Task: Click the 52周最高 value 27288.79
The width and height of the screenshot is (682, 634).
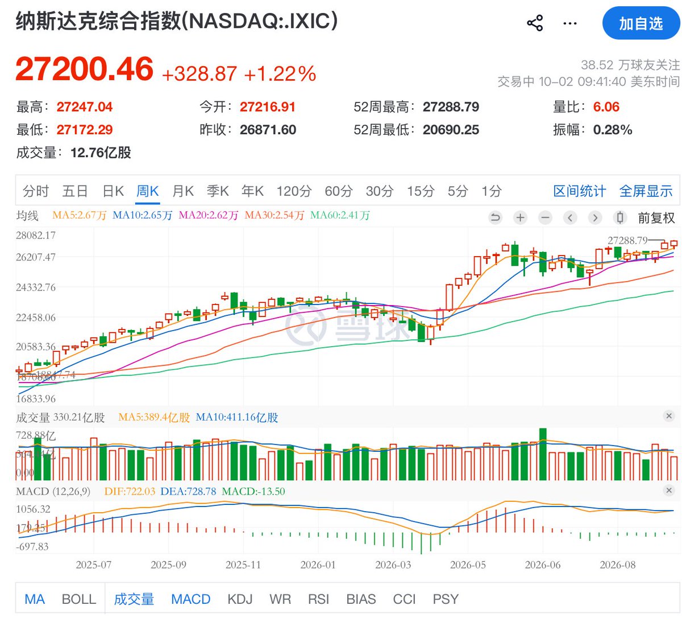Action: (x=451, y=107)
